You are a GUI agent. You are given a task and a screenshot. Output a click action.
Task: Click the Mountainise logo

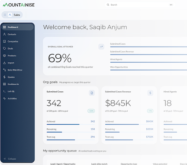pyautogui.click(x=19, y=5)
